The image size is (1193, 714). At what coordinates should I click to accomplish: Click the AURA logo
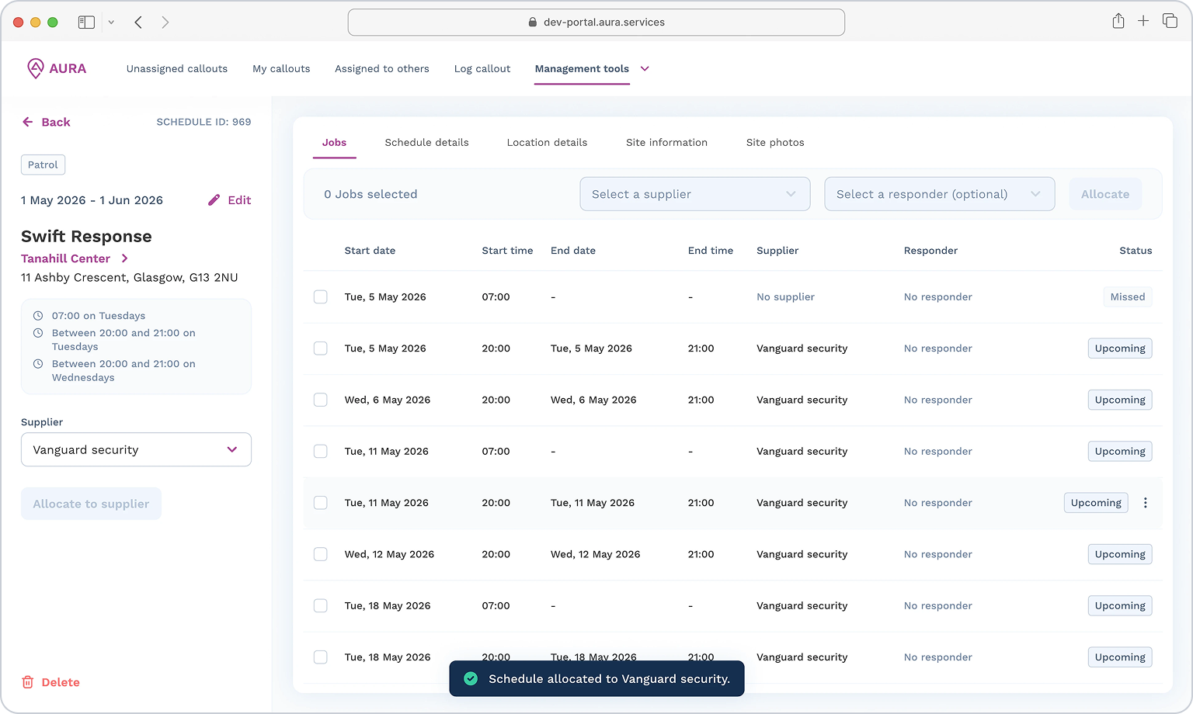coord(57,68)
